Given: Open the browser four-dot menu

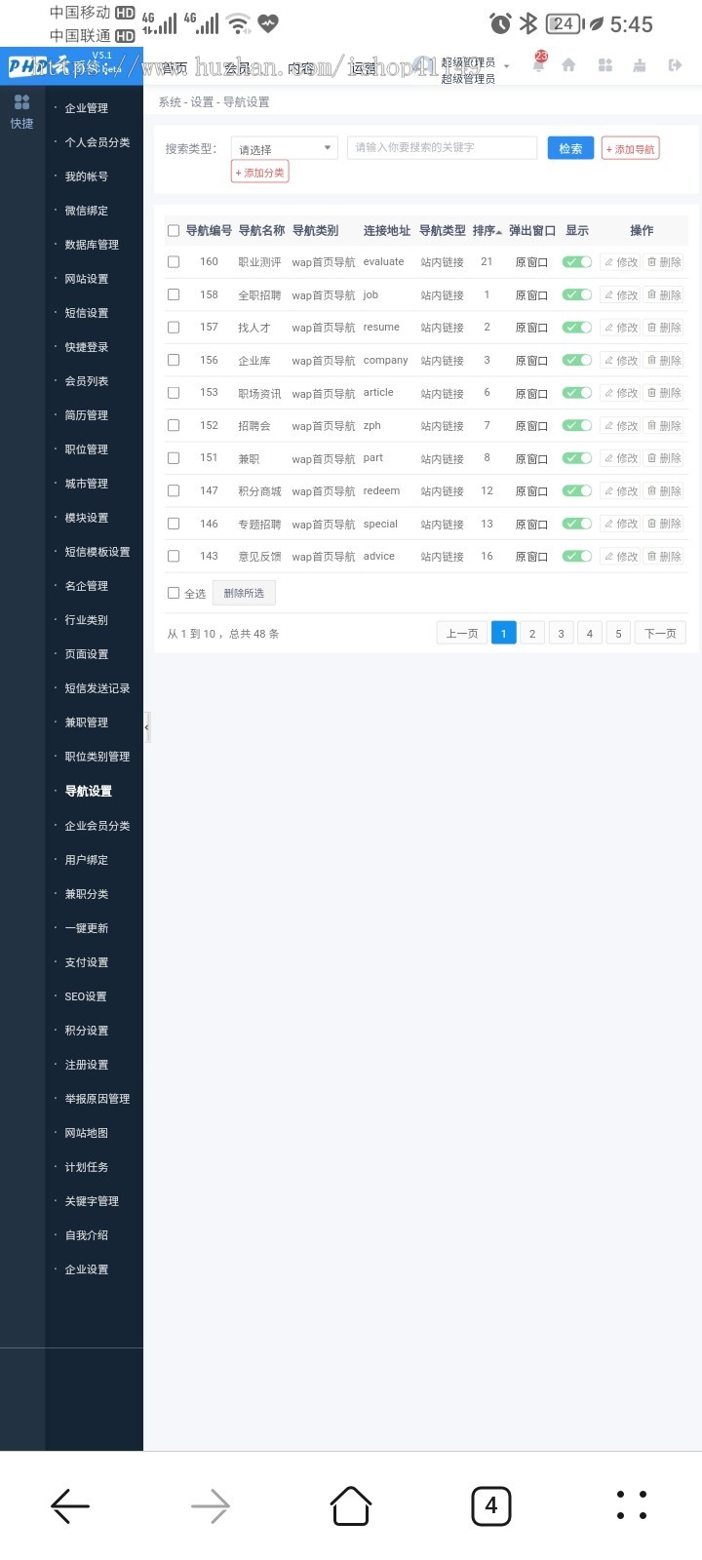Looking at the screenshot, I should 632,1505.
